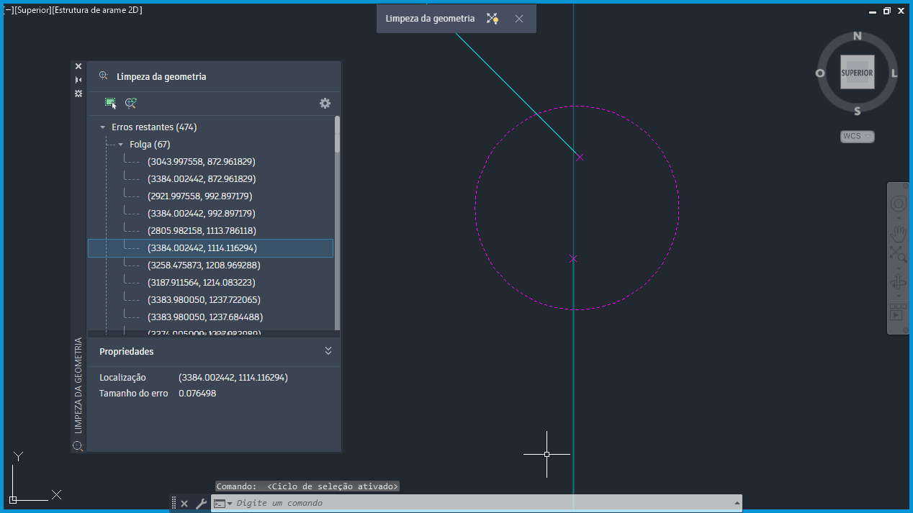Viewport: 913px width, 513px height.
Task: Expand command history arrow at command line right
Action: [737, 504]
